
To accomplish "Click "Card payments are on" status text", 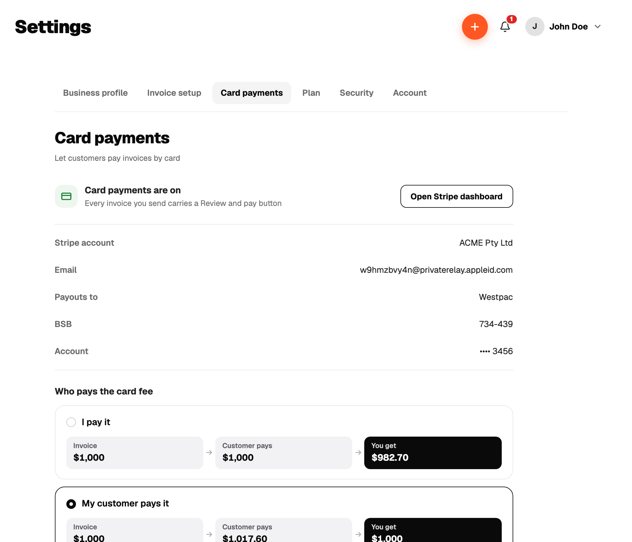I will 133,190.
